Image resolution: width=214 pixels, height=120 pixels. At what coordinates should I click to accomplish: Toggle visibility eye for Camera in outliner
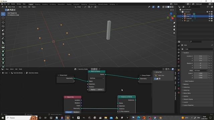pyautogui.click(x=209, y=14)
